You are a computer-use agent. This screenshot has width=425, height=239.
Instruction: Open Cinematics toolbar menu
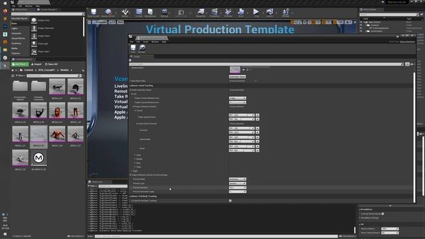pyautogui.click(x=214, y=13)
